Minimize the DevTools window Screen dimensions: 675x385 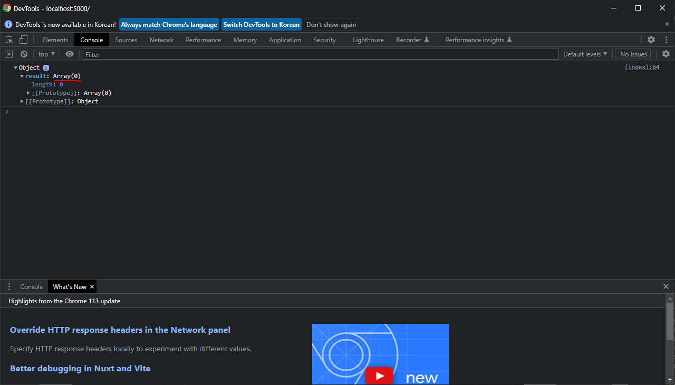[614, 8]
